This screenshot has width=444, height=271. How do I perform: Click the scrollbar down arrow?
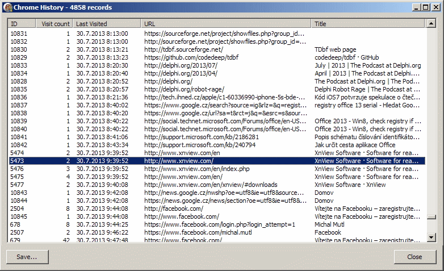tap(432, 237)
